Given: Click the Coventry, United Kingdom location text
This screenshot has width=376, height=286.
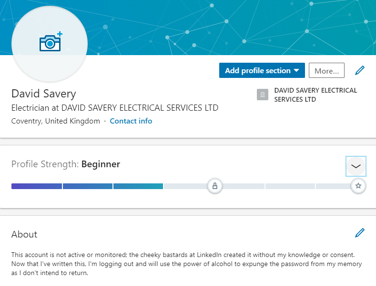Looking at the screenshot, I should click(x=56, y=121).
